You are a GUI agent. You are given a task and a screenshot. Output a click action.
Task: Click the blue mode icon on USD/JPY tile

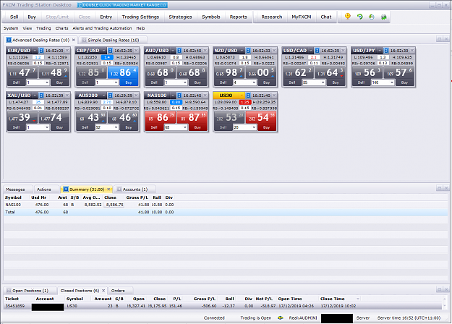[386, 51]
